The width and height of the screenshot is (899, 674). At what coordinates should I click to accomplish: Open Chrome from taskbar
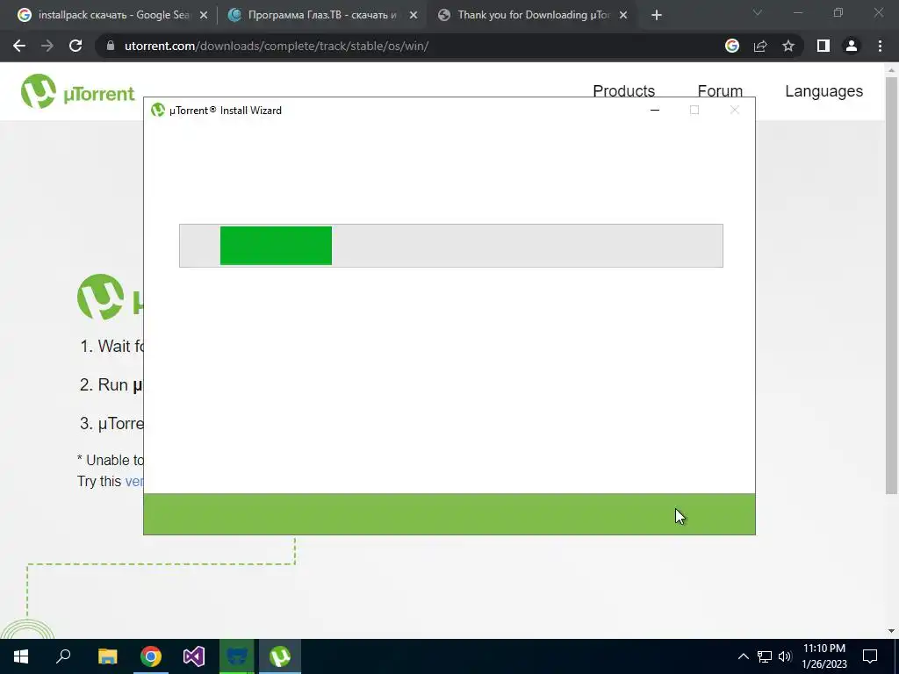(x=151, y=656)
